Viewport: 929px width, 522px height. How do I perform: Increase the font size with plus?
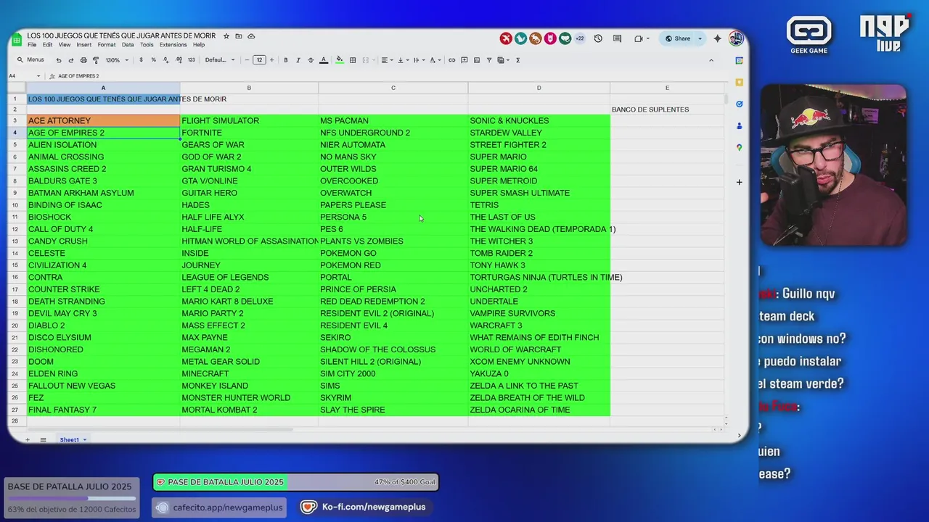click(x=272, y=60)
